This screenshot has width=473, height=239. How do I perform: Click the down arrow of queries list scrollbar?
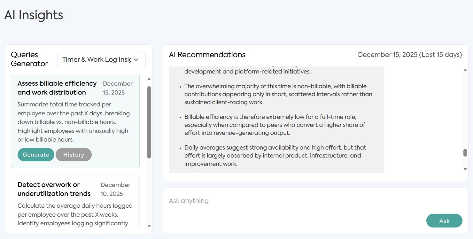point(149,226)
